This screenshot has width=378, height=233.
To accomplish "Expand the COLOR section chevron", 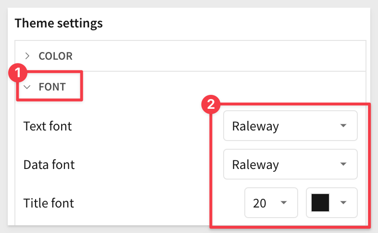I will [27, 56].
